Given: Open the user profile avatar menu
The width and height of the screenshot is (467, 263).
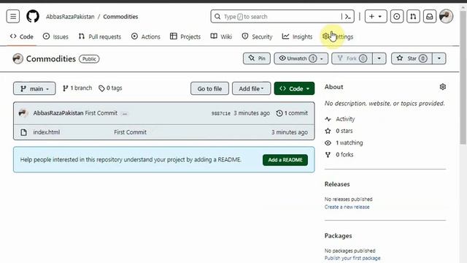Looking at the screenshot, I should [446, 16].
